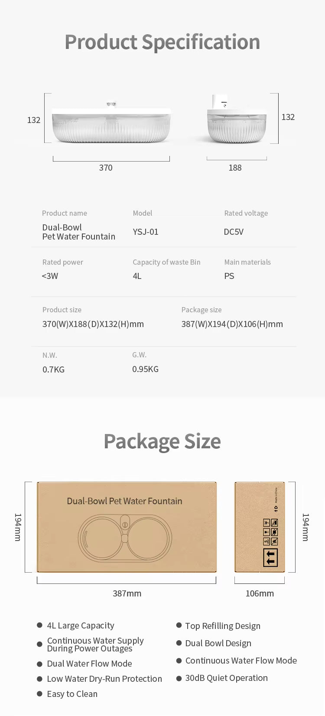This screenshot has height=716, width=325.
Task: Click the bullet beside Easy to Clean
Action: pyautogui.click(x=39, y=694)
